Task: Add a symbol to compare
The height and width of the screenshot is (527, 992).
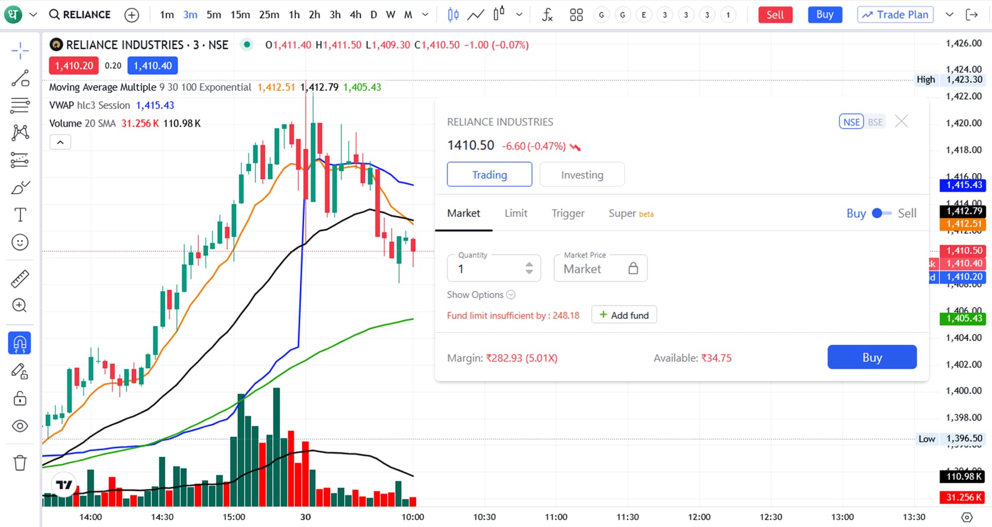Action: [x=132, y=15]
